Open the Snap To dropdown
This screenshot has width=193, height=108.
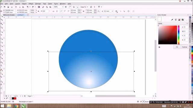click(x=84, y=7)
